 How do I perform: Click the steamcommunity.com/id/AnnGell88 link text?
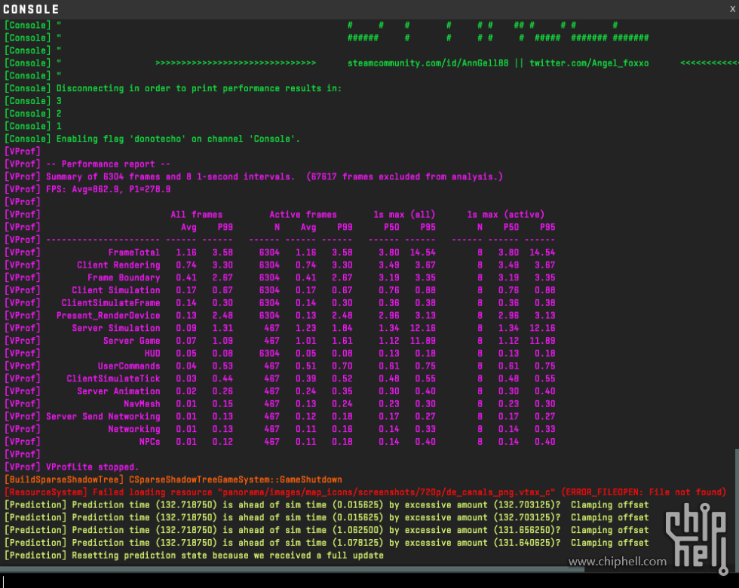coord(428,63)
